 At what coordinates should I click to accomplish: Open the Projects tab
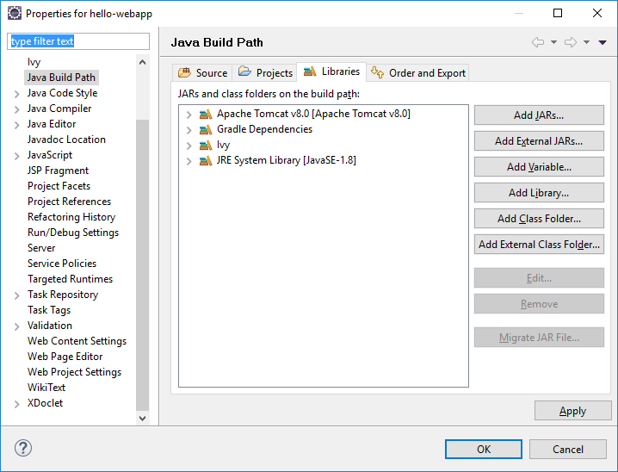point(265,73)
